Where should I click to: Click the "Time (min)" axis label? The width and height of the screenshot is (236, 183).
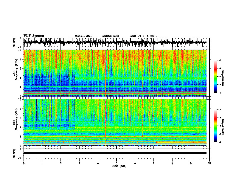coord(119,166)
